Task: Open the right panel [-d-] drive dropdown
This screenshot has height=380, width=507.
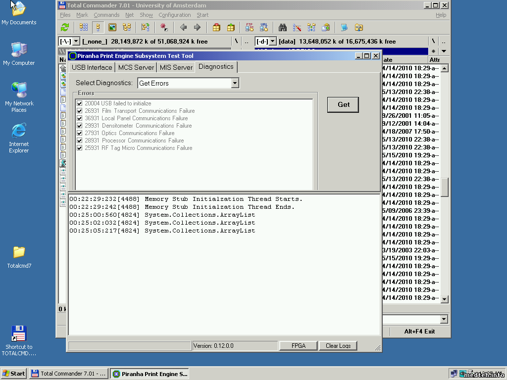Action: 273,42
